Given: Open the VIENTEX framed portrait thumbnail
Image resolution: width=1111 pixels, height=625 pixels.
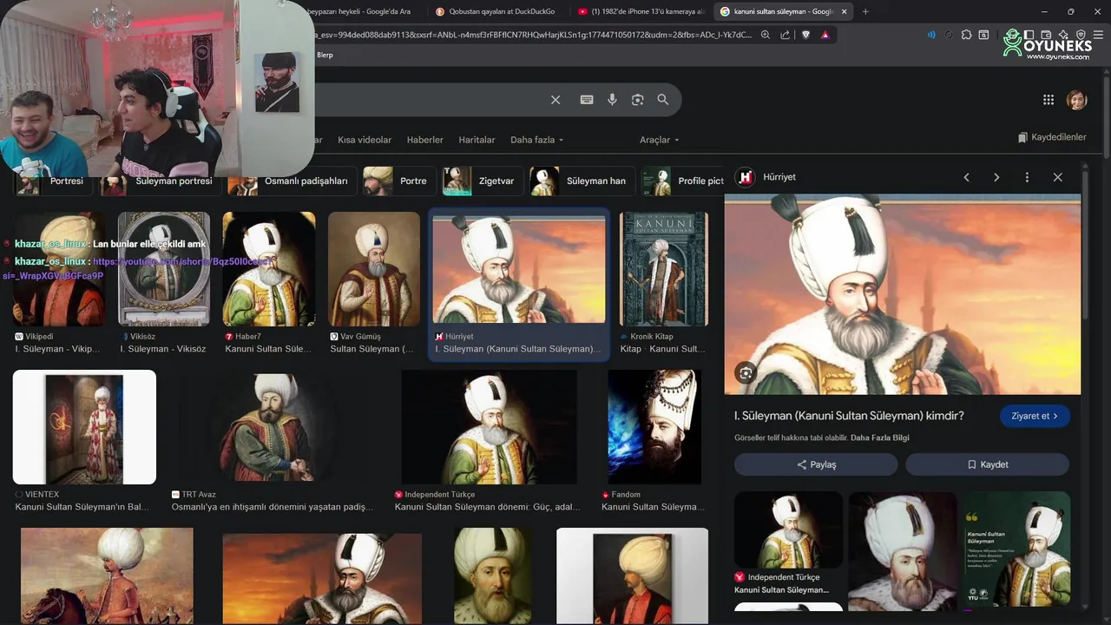Looking at the screenshot, I should [84, 427].
